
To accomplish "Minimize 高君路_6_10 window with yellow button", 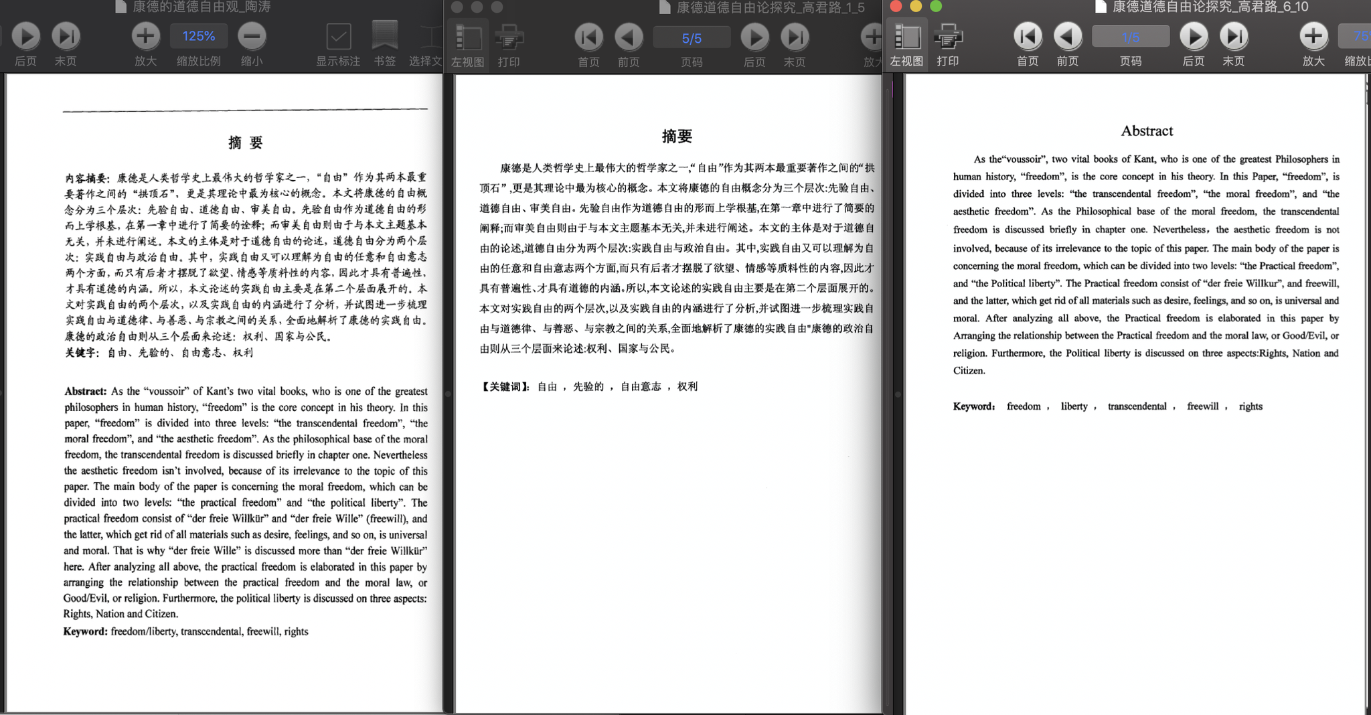I will click(916, 6).
